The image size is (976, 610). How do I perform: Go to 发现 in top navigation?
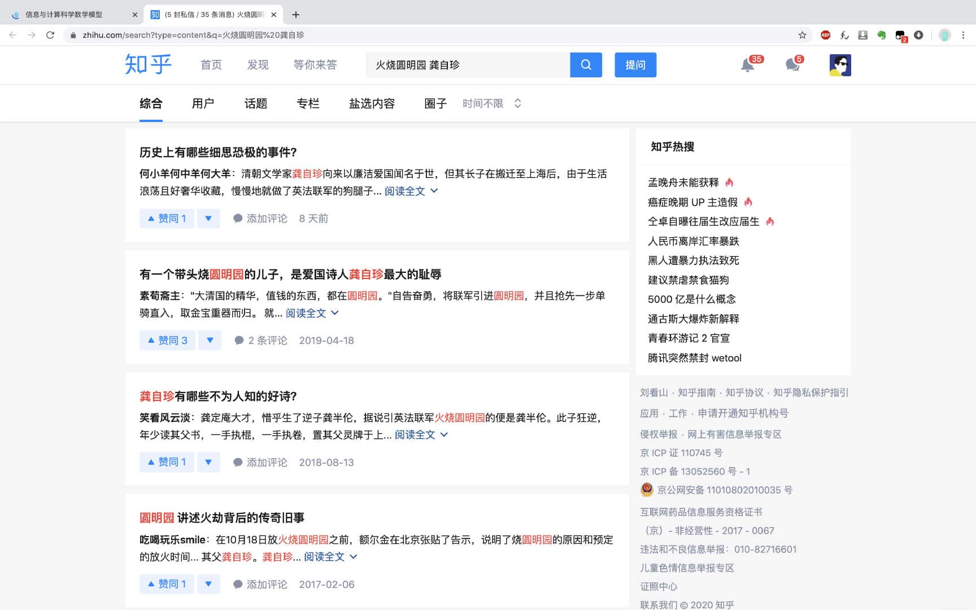258,65
